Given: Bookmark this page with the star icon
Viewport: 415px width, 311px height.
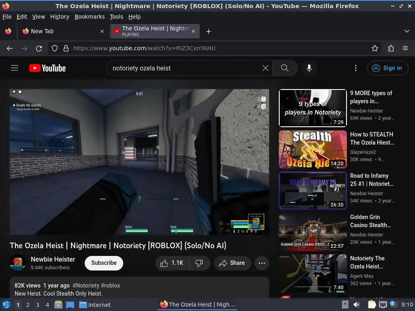Looking at the screenshot, I should (x=375, y=49).
